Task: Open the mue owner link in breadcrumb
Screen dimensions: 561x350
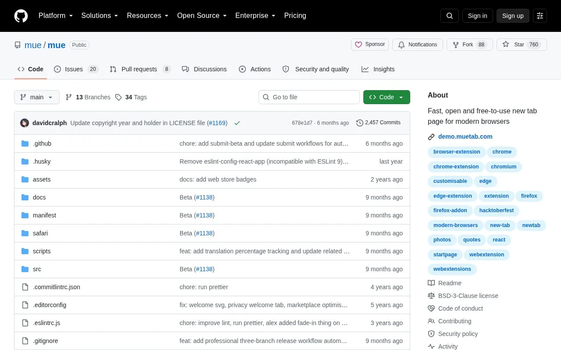Action: pyautogui.click(x=33, y=45)
